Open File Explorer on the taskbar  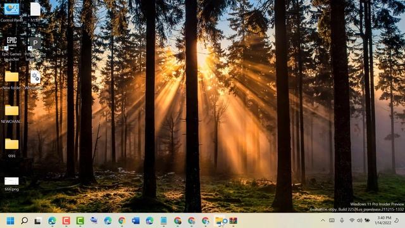point(220,221)
